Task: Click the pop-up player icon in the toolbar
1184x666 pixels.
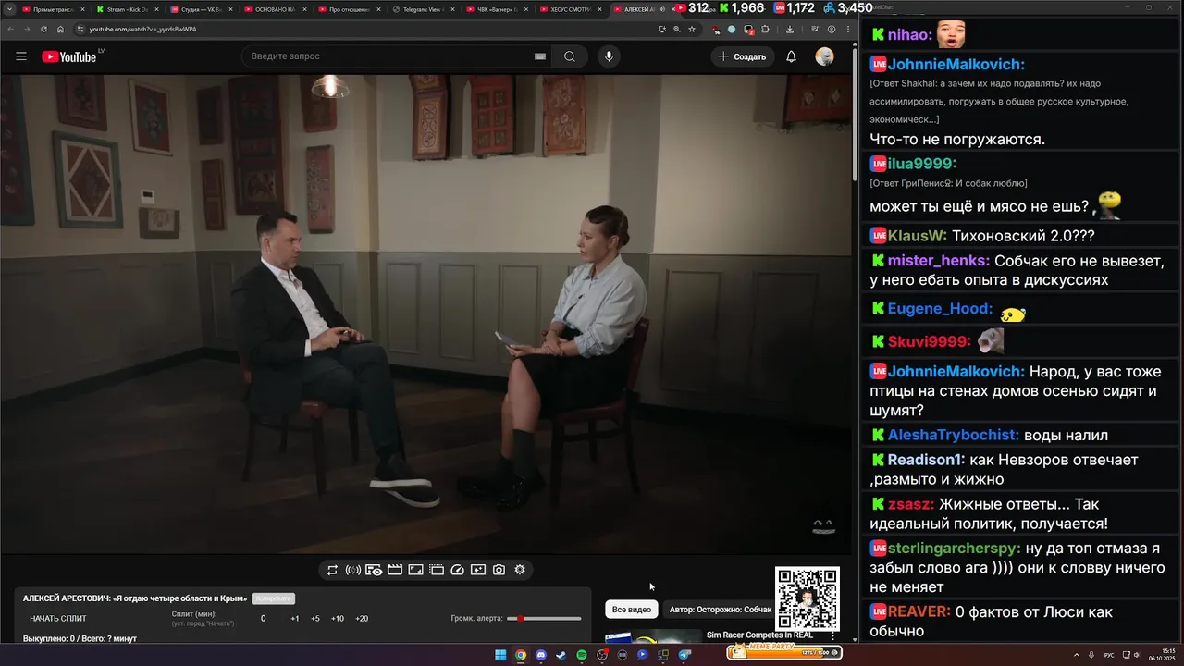Action: 437,570
